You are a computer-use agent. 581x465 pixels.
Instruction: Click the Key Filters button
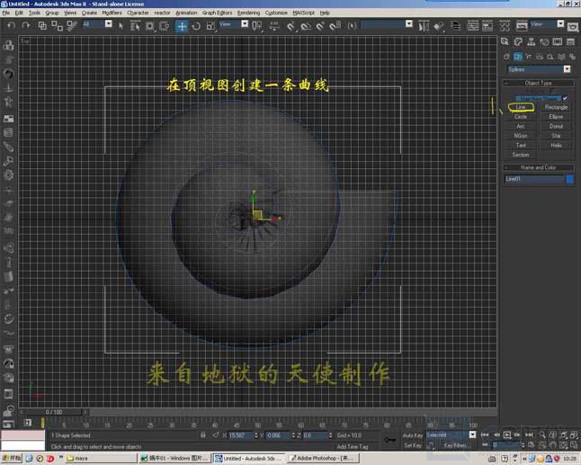[455, 445]
